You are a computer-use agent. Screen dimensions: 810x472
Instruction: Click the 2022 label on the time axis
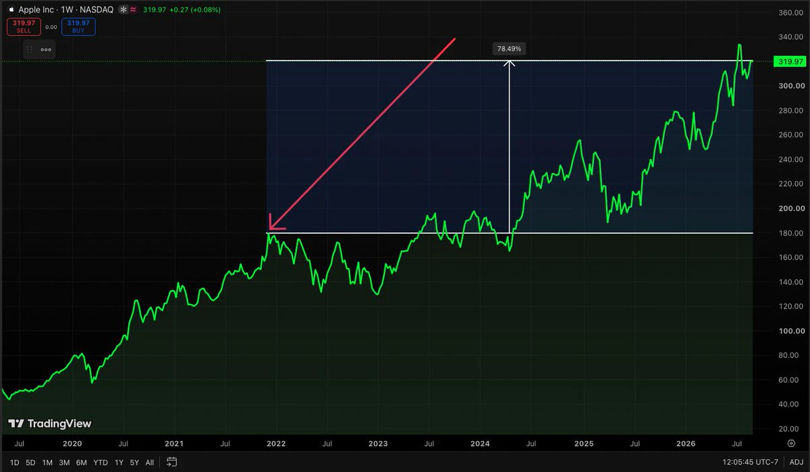click(x=275, y=444)
